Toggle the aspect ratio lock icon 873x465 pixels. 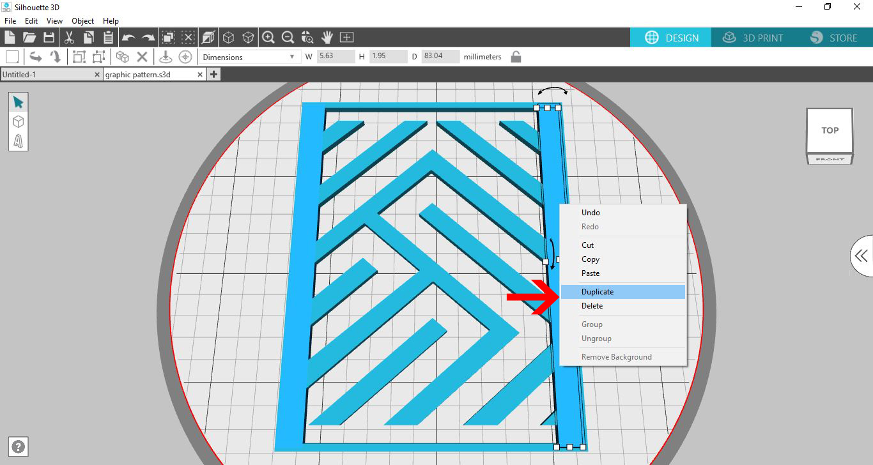click(x=516, y=57)
